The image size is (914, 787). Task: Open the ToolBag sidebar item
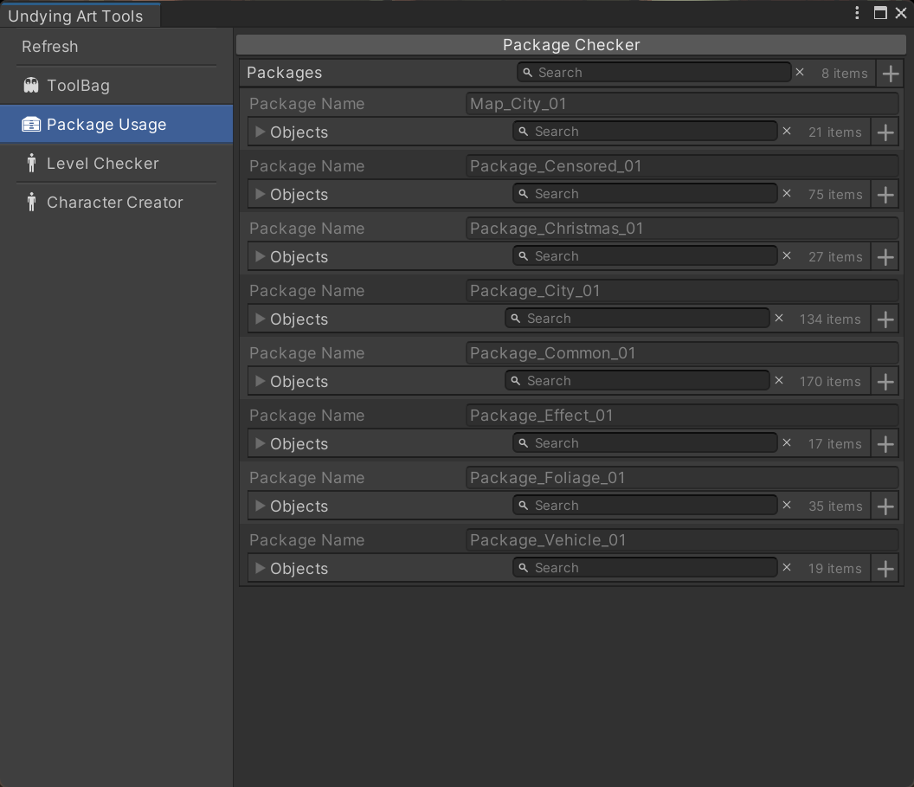[78, 86]
